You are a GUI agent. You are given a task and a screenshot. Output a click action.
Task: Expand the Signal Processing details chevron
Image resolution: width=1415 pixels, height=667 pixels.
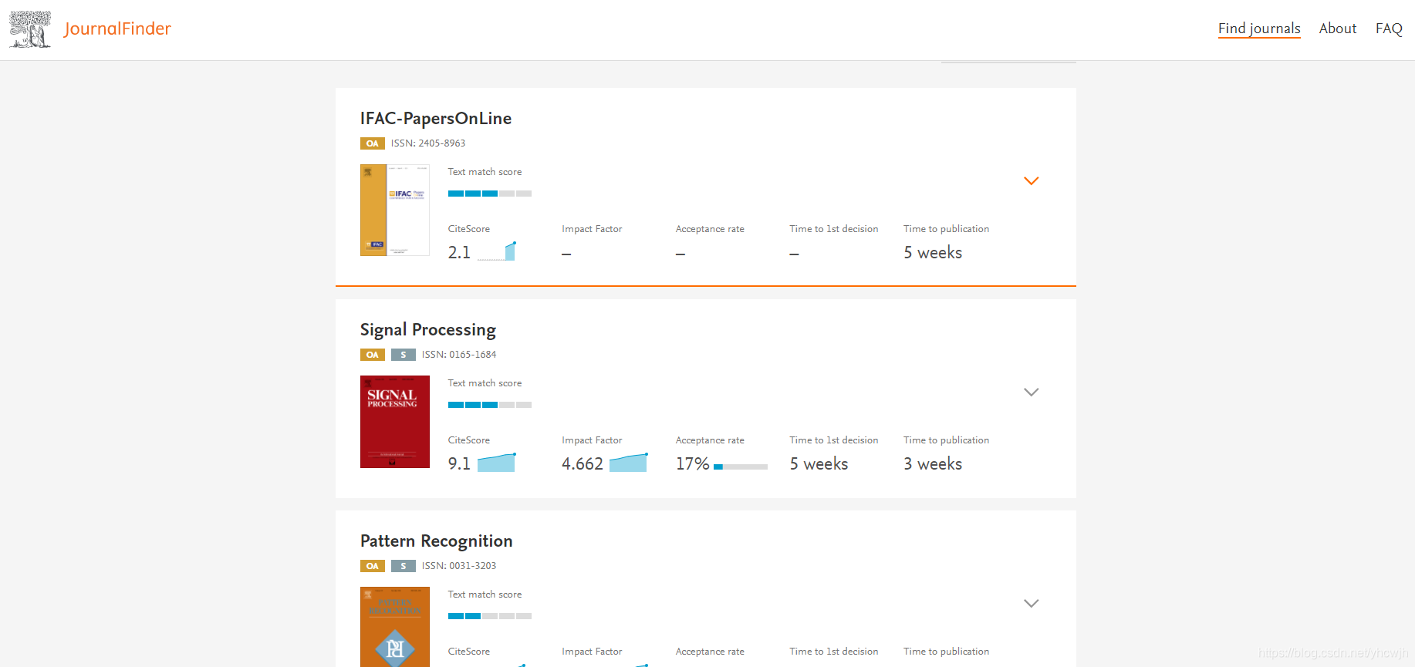[x=1031, y=392]
